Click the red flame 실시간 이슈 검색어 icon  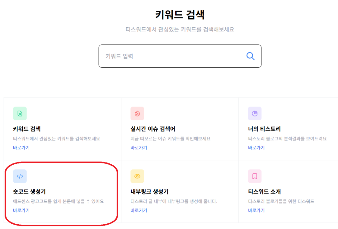(137, 113)
